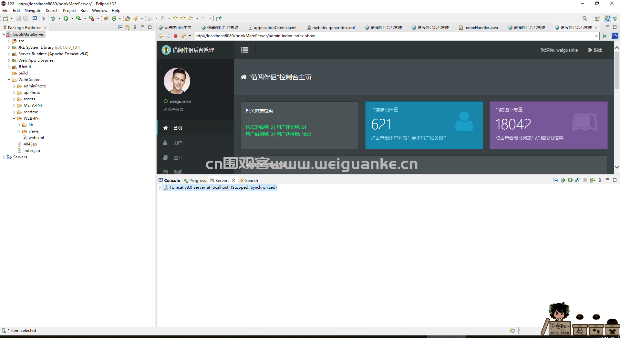Click the green Run toolbar button
The height and width of the screenshot is (338, 620).
[x=66, y=18]
